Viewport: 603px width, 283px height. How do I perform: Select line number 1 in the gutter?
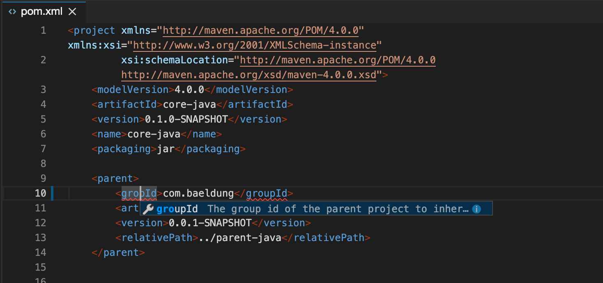click(x=44, y=30)
